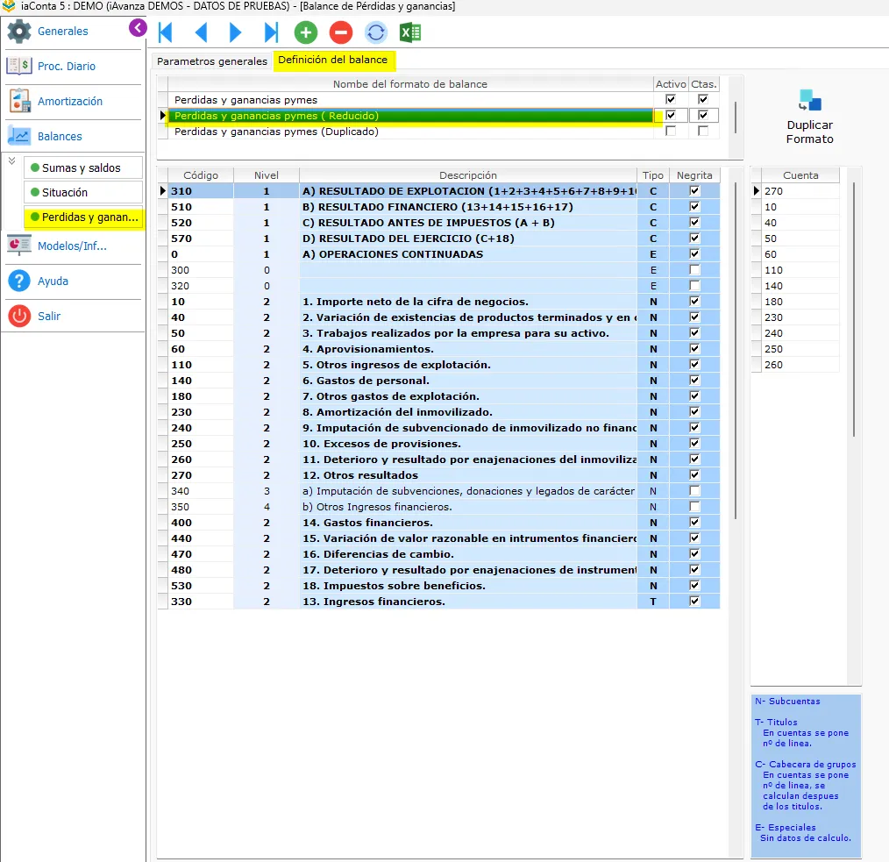Open Sumas y saldos report
The height and width of the screenshot is (862, 889).
click(x=82, y=167)
